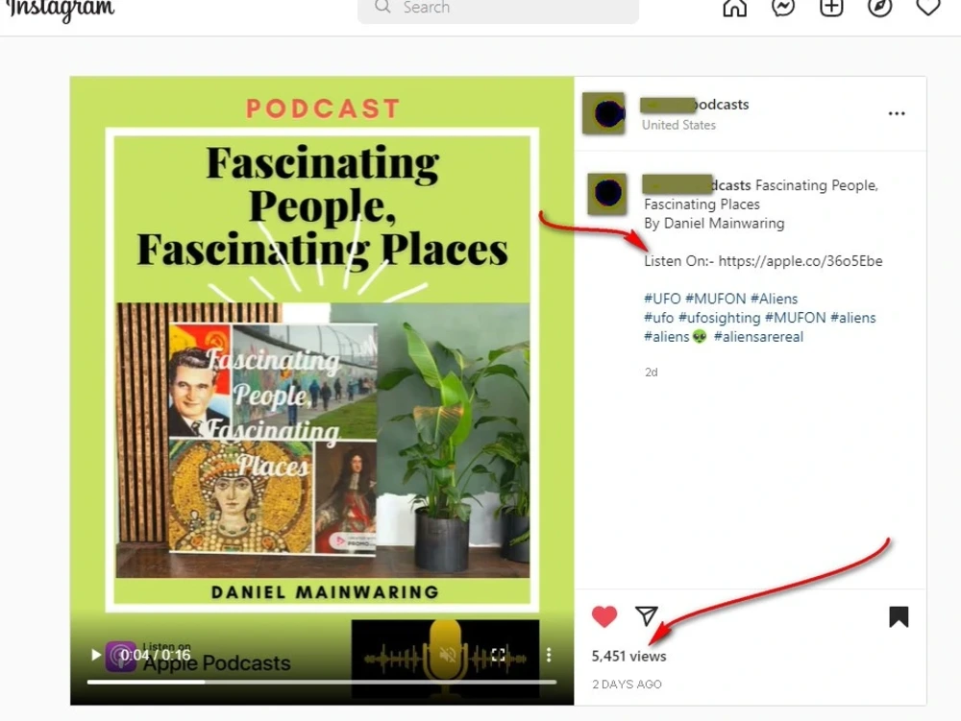Create a new post with plus icon
The width and height of the screenshot is (961, 721).
coord(831,8)
